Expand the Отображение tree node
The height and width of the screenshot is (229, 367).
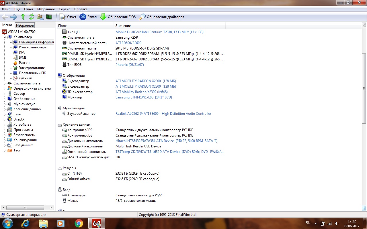click(5, 99)
